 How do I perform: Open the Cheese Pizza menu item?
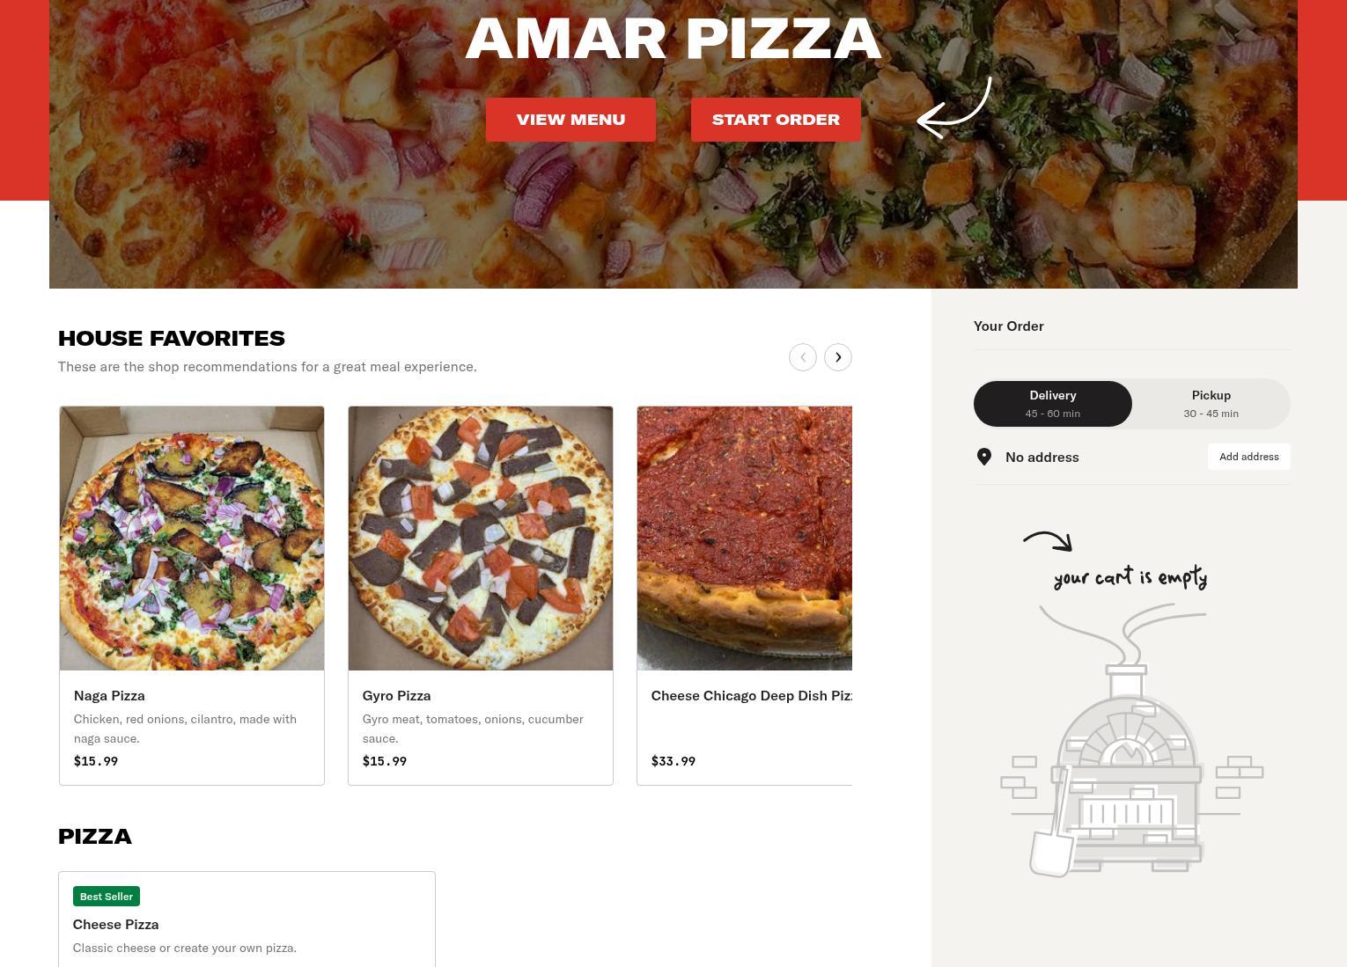pyautogui.click(x=247, y=919)
